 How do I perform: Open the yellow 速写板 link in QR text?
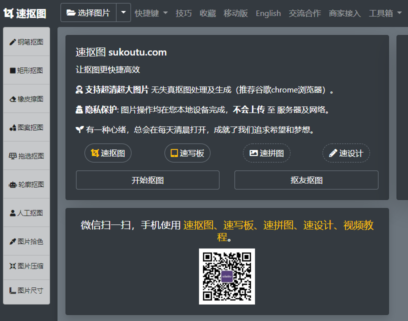(238, 225)
